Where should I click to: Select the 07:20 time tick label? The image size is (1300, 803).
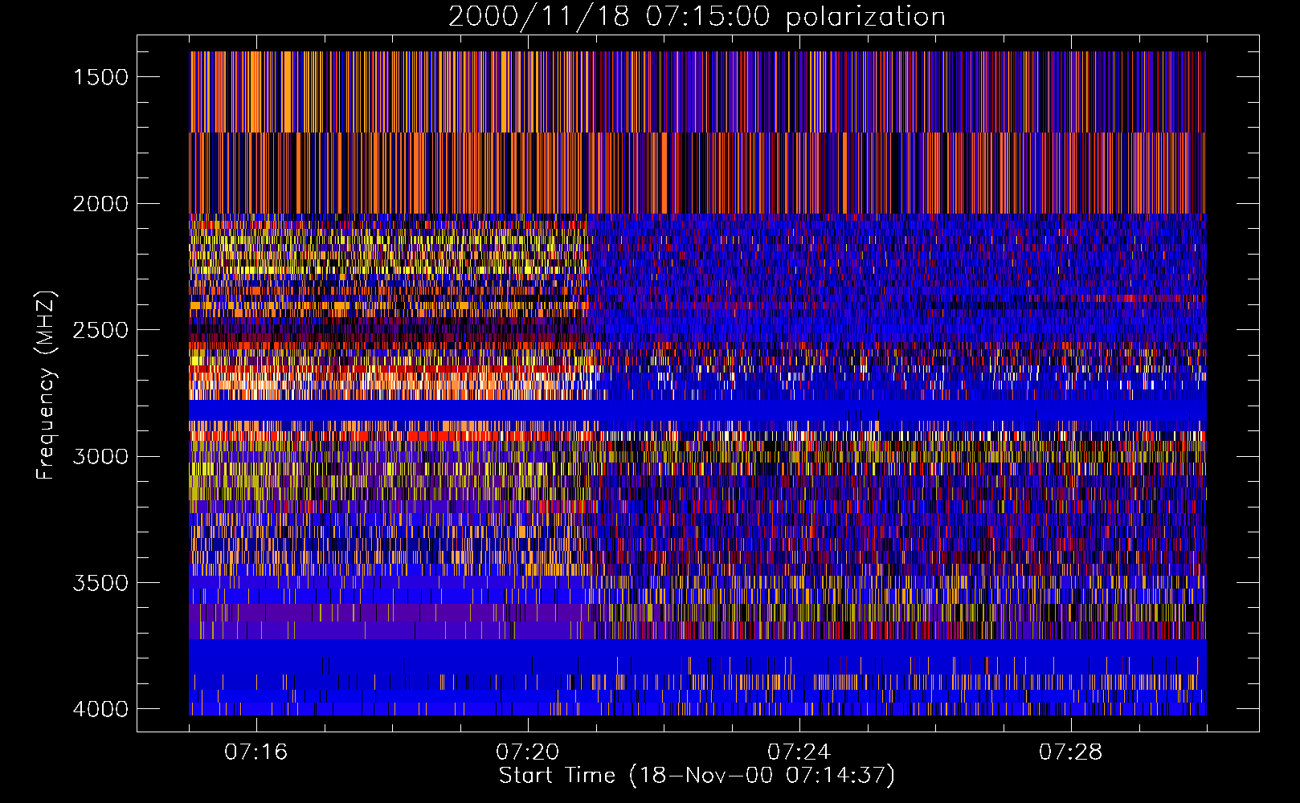coord(528,752)
